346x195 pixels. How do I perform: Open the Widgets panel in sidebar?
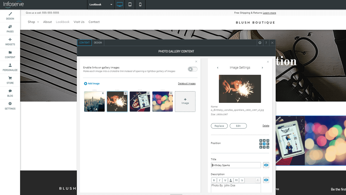pyautogui.click(x=10, y=42)
